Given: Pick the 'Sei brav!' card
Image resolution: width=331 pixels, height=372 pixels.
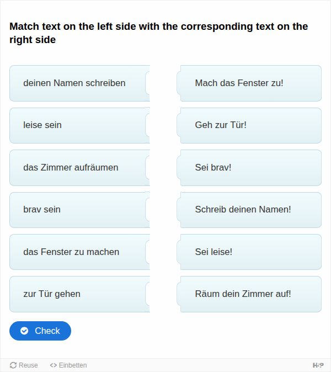Looking at the screenshot, I should (249, 167).
